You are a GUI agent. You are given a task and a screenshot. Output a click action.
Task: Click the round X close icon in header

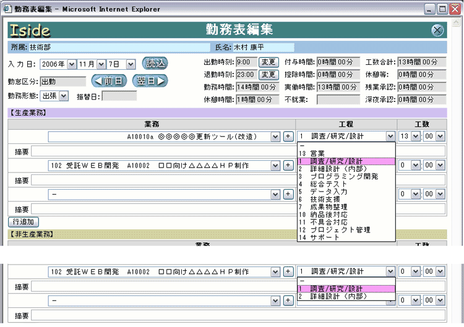437,30
